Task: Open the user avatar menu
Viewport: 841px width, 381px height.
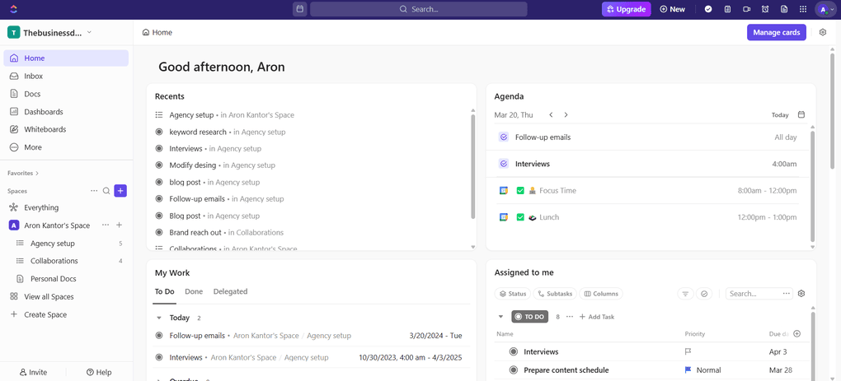Action: tap(825, 9)
